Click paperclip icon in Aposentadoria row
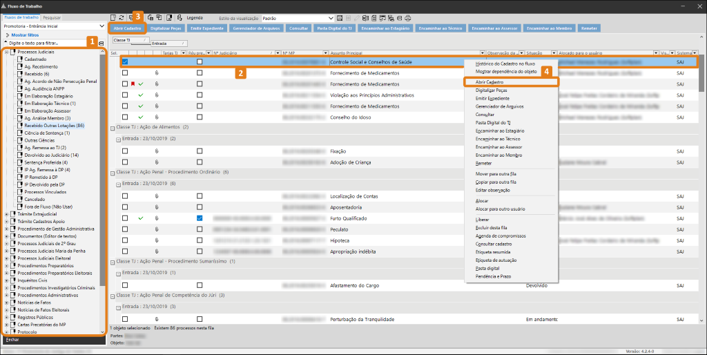The height and width of the screenshot is (355, 707). coord(157,207)
